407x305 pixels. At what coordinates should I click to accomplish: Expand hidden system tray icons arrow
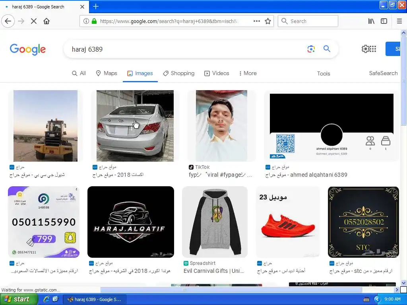(377, 299)
